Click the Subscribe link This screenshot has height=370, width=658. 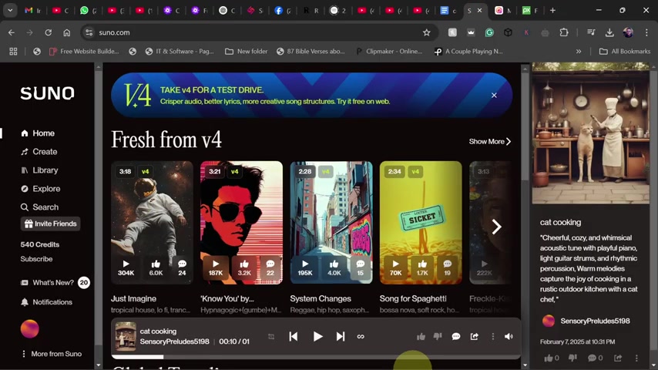point(36,259)
